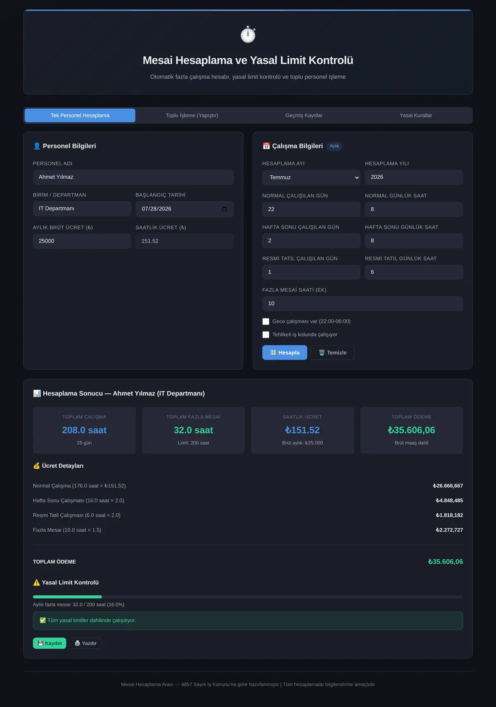This screenshot has width=496, height=707.
Task: Click the stopwatch icon in header
Action: tap(248, 34)
